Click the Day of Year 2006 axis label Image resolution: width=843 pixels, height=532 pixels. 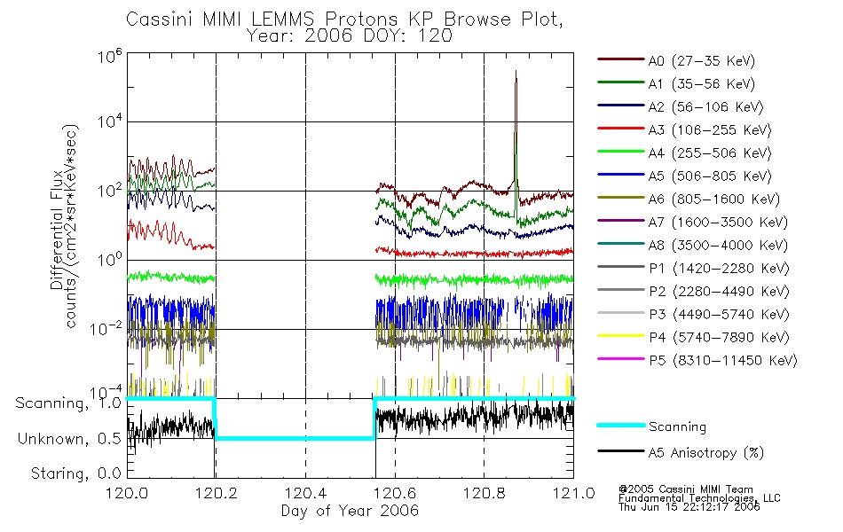coord(350,510)
